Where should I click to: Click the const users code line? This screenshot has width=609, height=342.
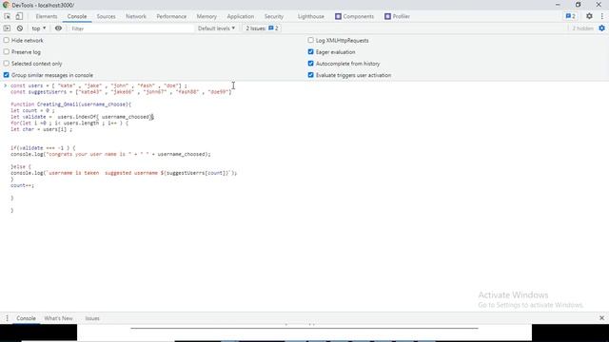pyautogui.click(x=99, y=85)
